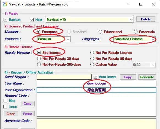Close the Patch/Keygen window
This screenshot has height=129, width=160.
[x=153, y=4]
